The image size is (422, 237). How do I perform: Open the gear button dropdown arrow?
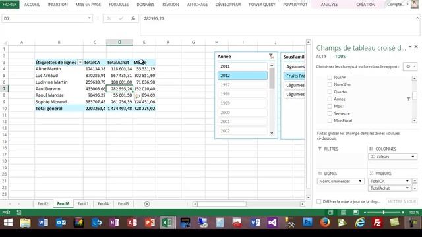[x=415, y=66]
